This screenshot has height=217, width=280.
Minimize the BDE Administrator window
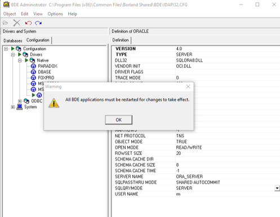(241, 4)
